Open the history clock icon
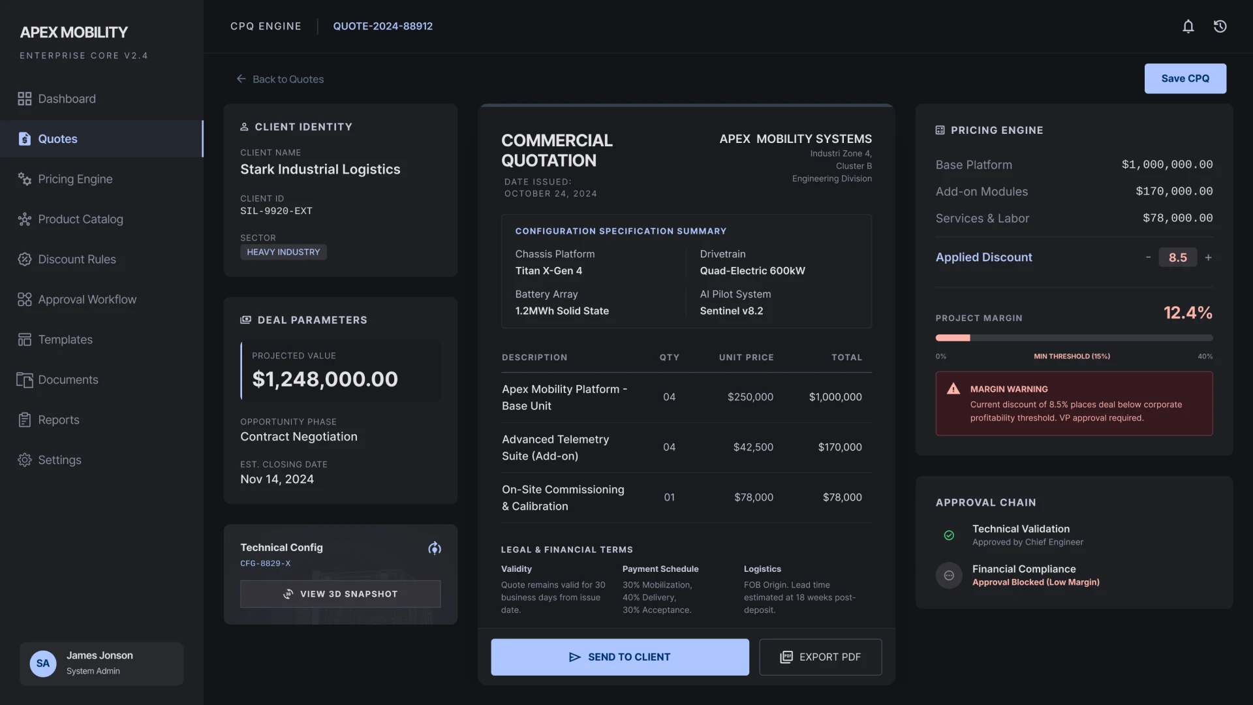 pyautogui.click(x=1220, y=26)
